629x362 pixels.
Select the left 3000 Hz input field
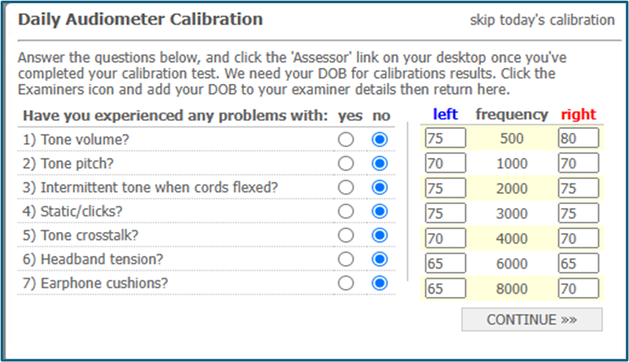click(x=445, y=213)
